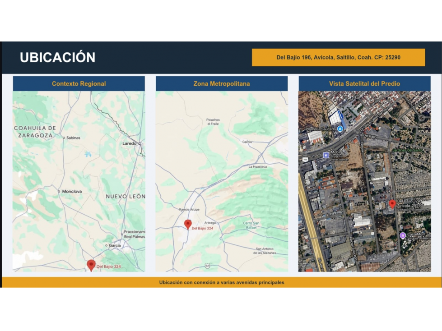442x331 pixels.
Task: Click the La Huasteca label
Action: [257, 166]
